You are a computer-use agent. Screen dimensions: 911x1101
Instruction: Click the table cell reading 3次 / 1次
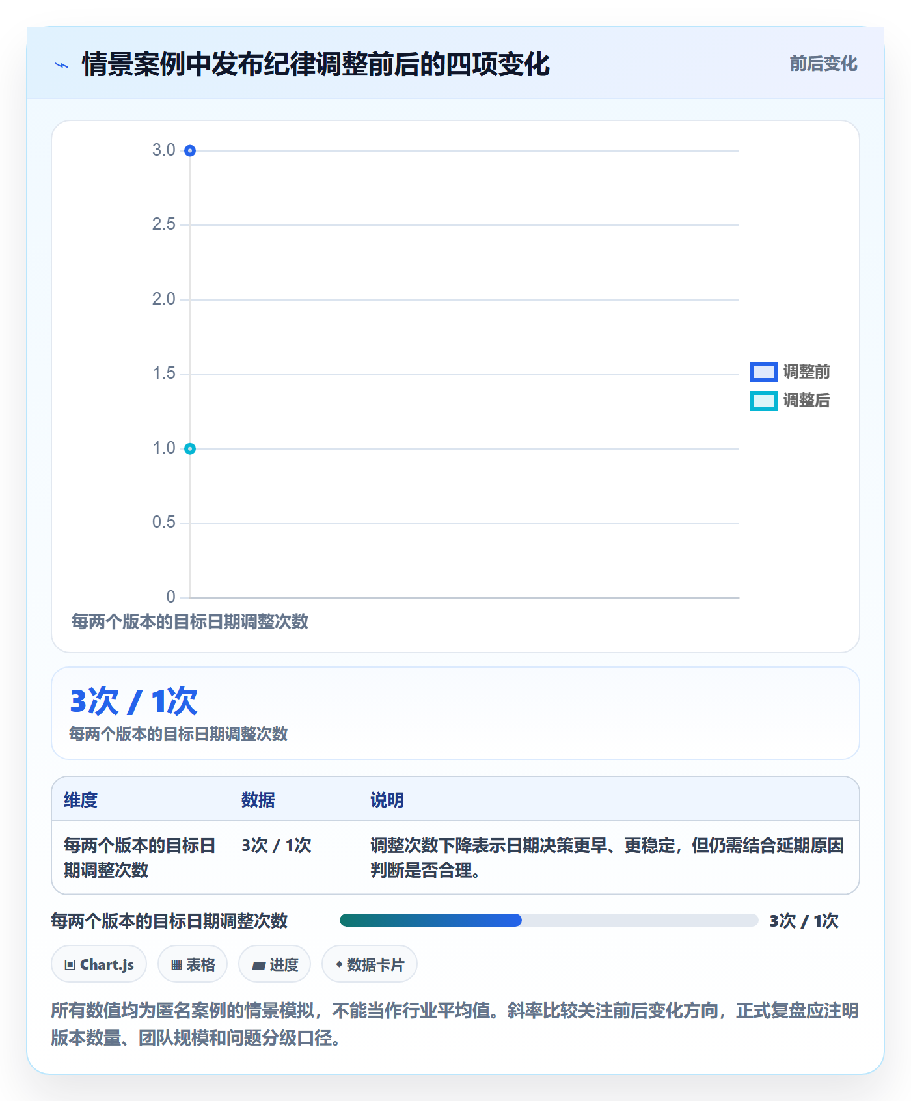277,845
